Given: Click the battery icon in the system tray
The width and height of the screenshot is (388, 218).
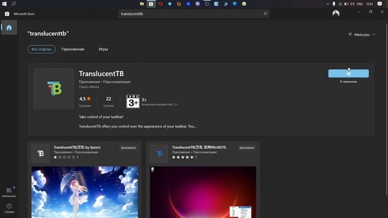Looking at the screenshot, I should [346, 4].
